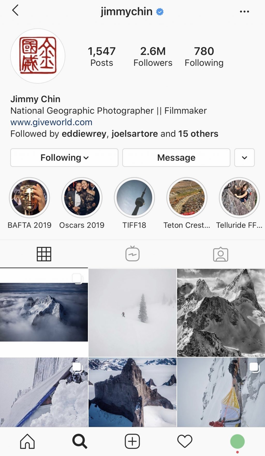Tap the blue verified badge
Screen dimensions: 265x456
(x=160, y=12)
